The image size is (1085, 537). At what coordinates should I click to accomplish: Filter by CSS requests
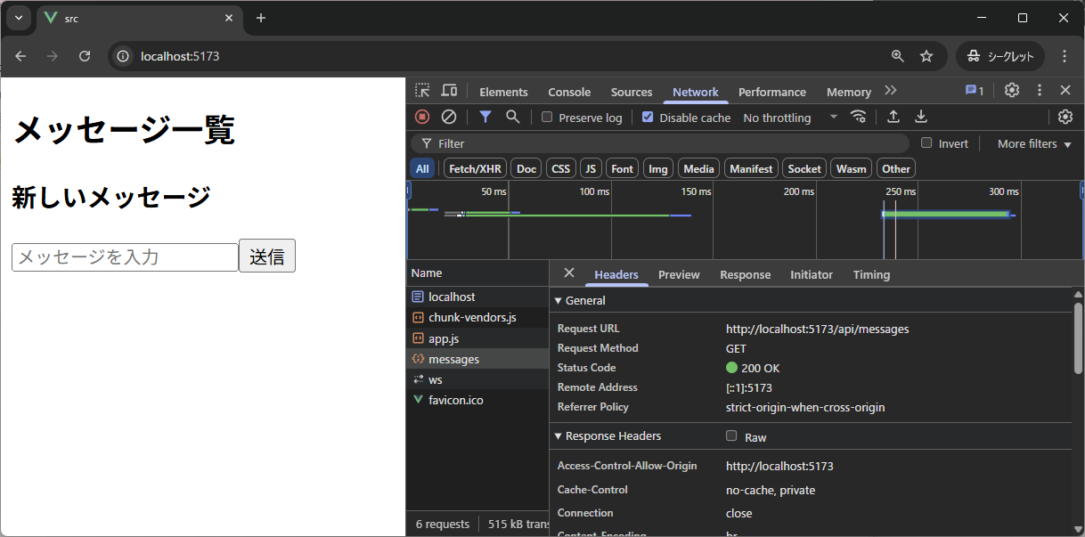coord(560,168)
